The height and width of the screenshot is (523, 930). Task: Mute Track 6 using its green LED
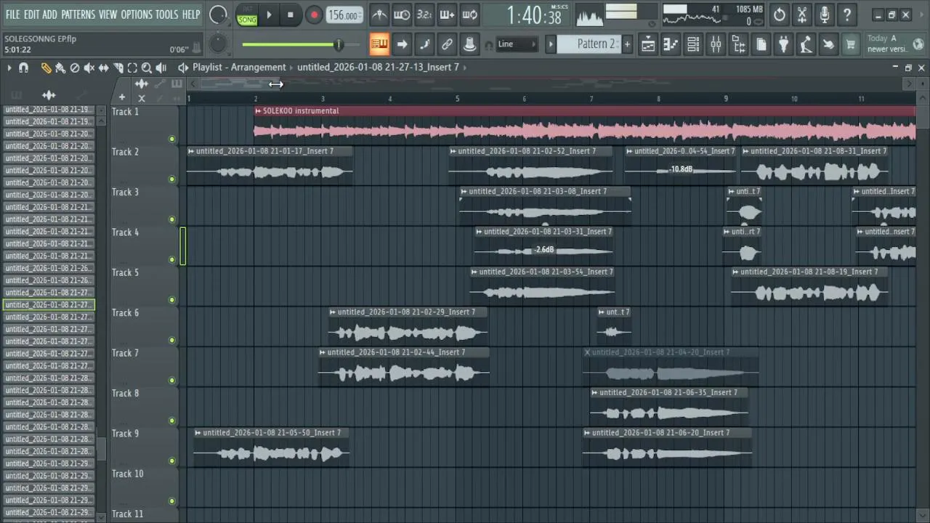(172, 340)
